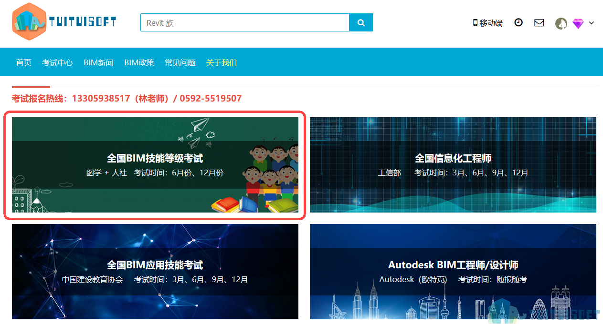Open Autodesk BIM工程师/设计师 banner
The width and height of the screenshot is (603, 325).
click(x=453, y=272)
